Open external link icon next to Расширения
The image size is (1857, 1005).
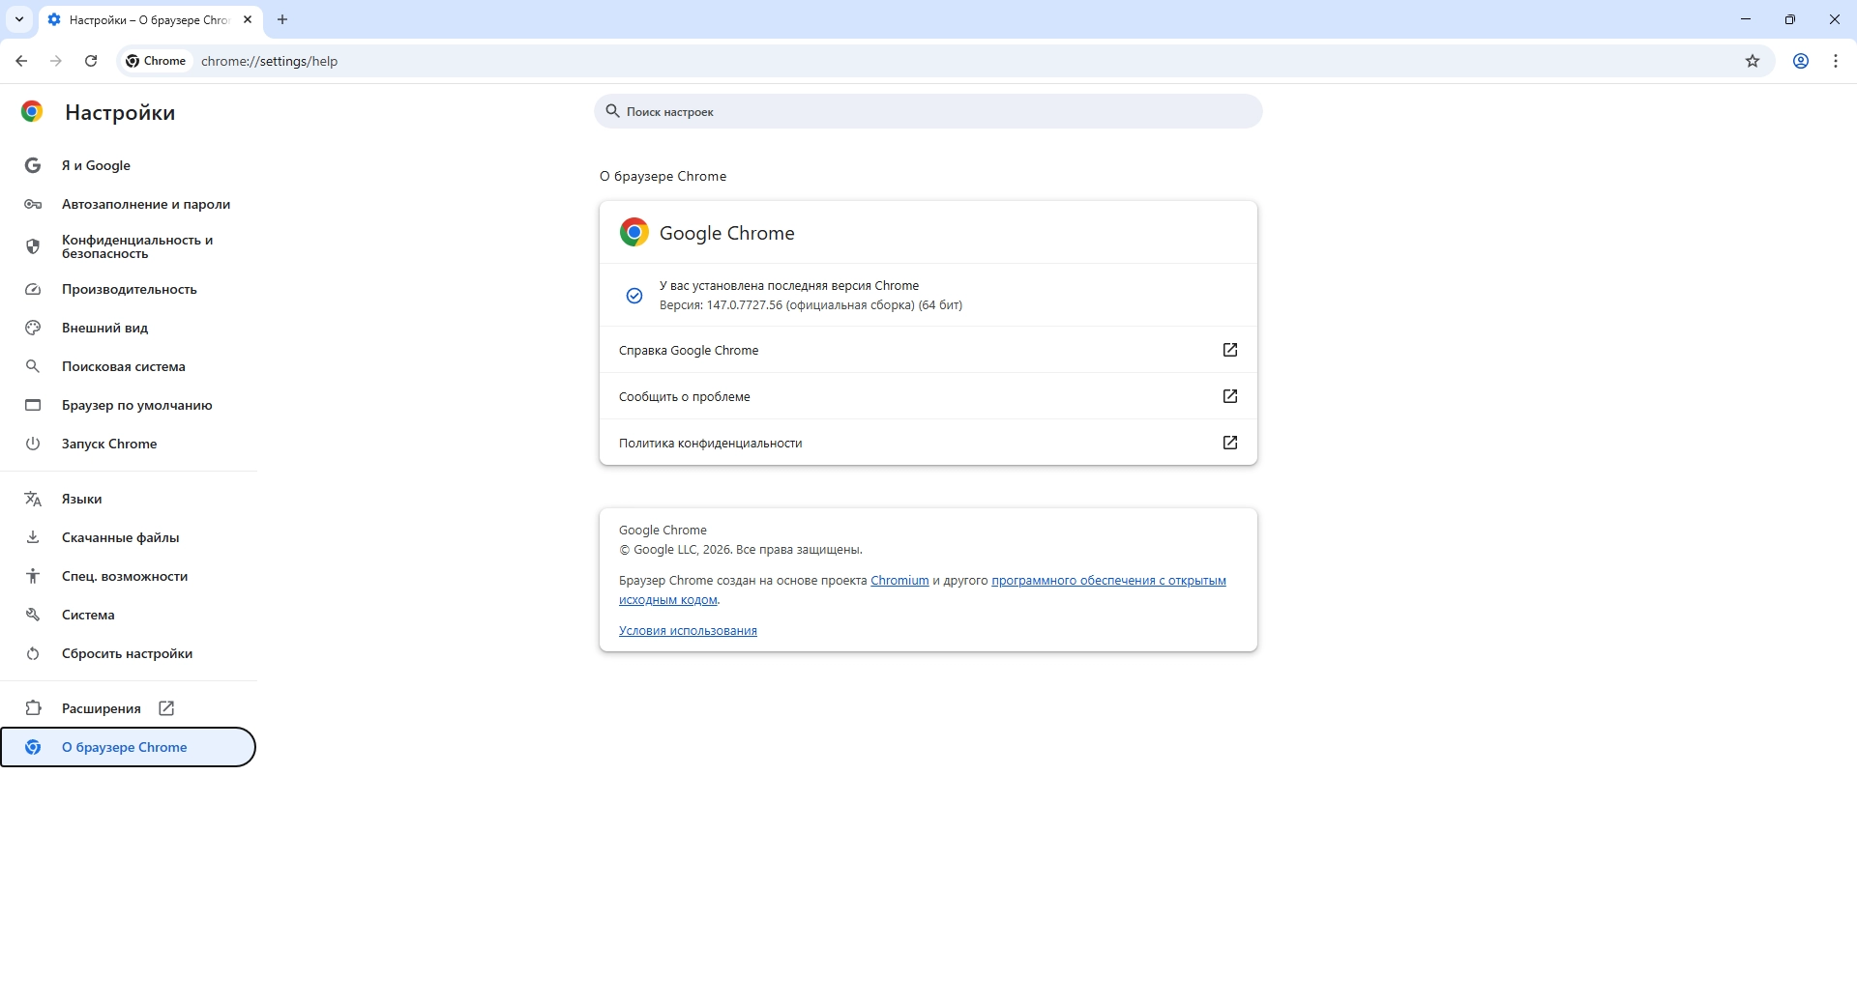pos(166,708)
